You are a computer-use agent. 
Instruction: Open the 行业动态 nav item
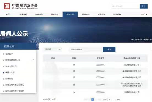pos(86,15)
